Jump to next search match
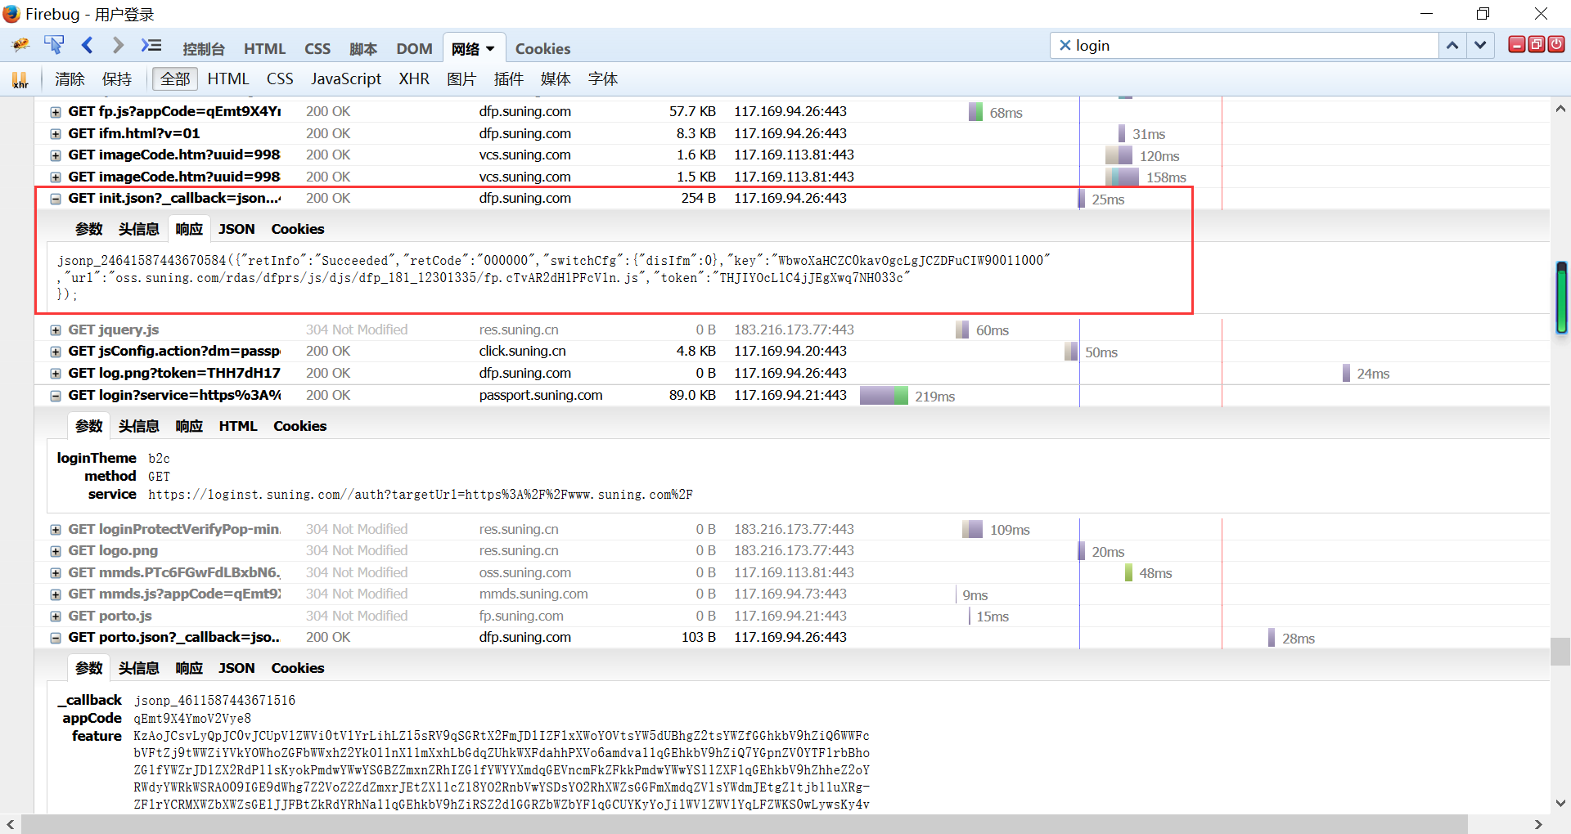This screenshot has height=834, width=1571. (x=1480, y=46)
